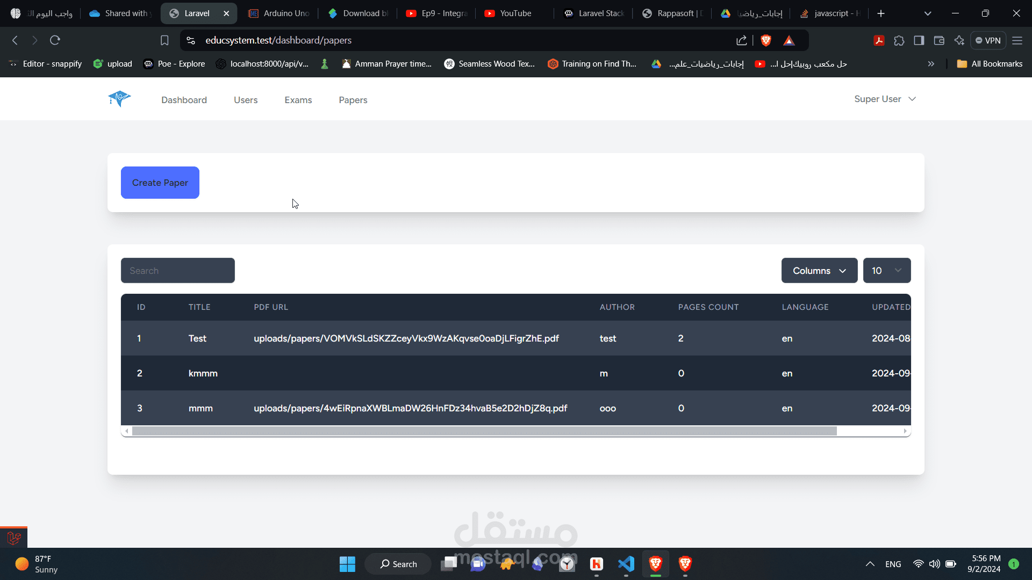Expand the Columns dropdown
The width and height of the screenshot is (1032, 580).
click(x=819, y=271)
